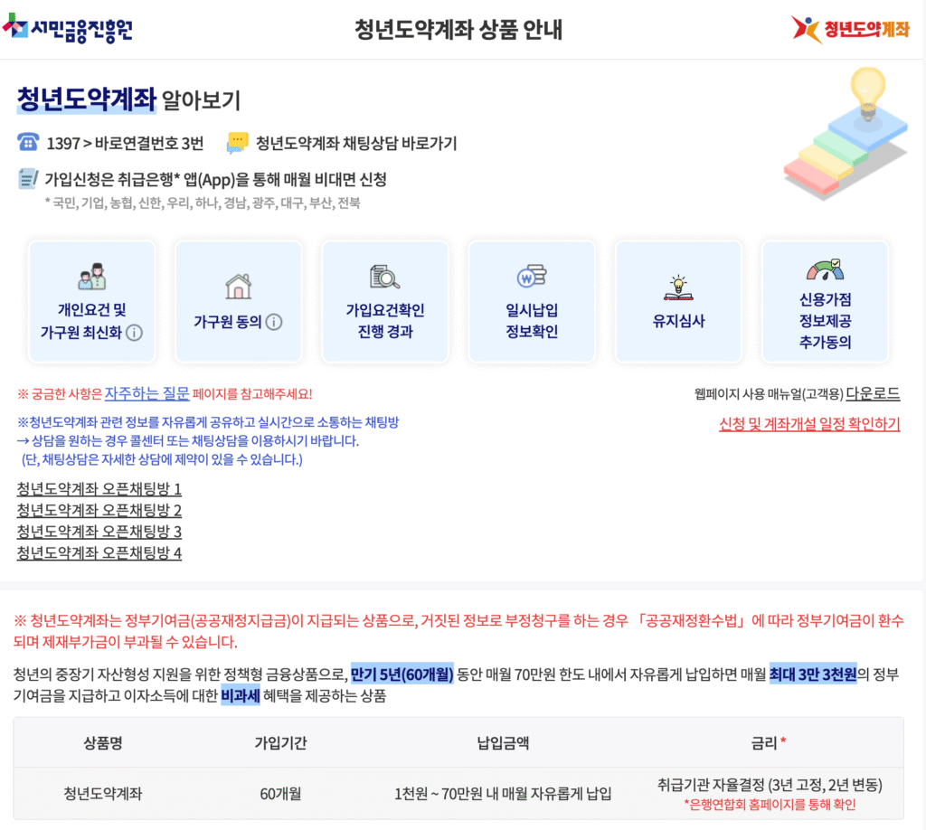Click the house icon for 가구원 동의
Image resolution: width=926 pixels, height=830 pixels.
point(238,287)
